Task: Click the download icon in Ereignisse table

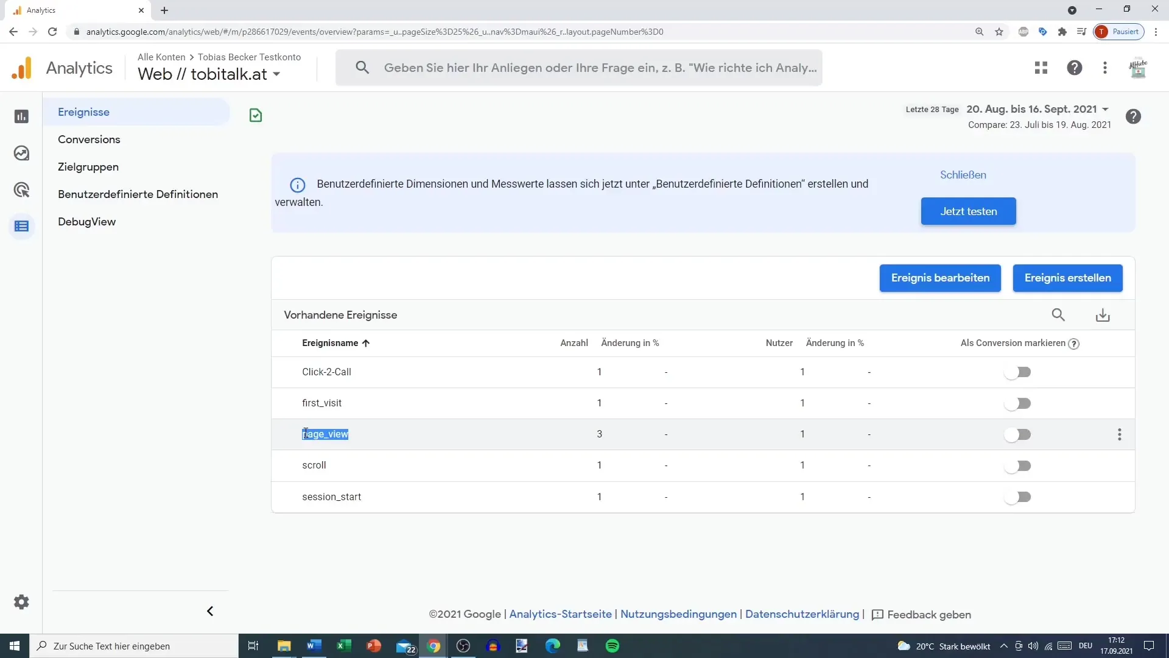Action: (1103, 314)
